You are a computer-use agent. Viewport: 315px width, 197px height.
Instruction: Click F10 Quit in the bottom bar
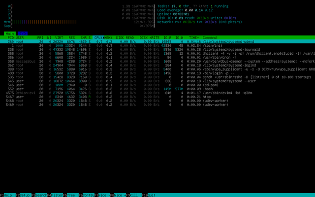149,195
